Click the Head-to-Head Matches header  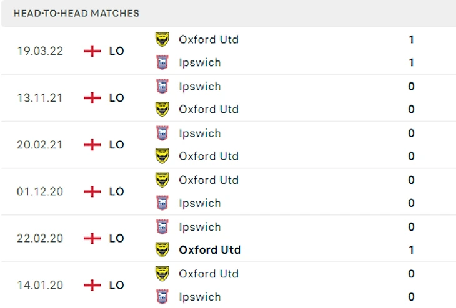tap(76, 13)
